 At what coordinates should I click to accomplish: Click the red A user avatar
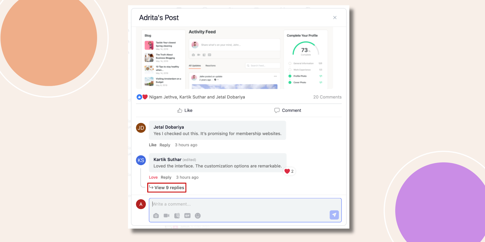coord(141,204)
